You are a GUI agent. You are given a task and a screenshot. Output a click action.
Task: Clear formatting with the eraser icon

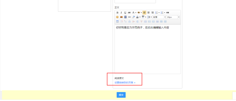coord(133,17)
